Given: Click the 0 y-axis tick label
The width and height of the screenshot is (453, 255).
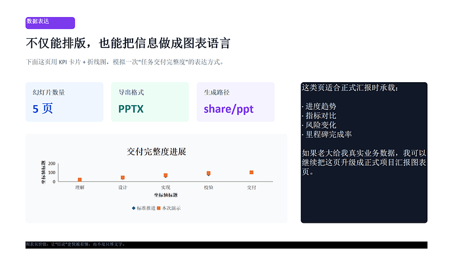Looking at the screenshot, I should 54,181.
